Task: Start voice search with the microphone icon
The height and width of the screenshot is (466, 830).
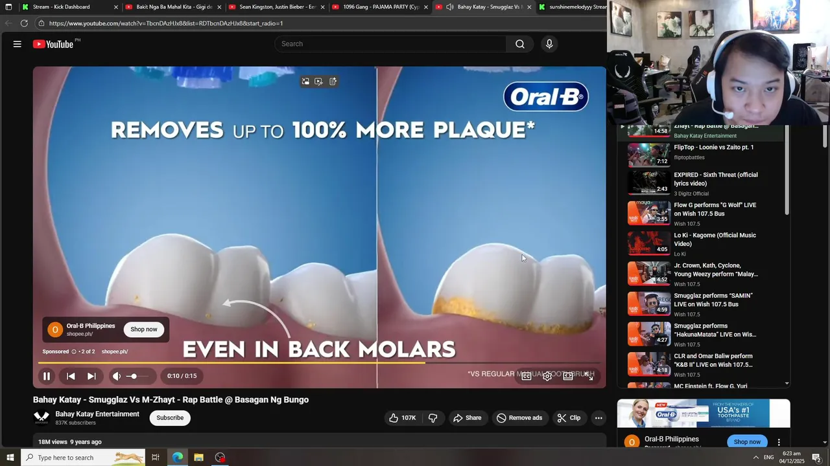Action: (x=549, y=44)
